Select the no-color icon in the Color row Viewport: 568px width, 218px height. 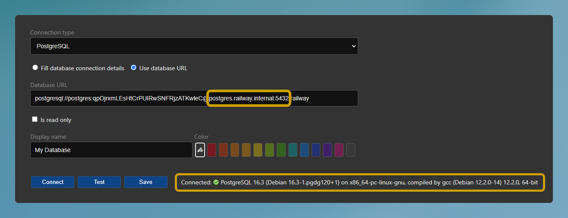pos(200,150)
